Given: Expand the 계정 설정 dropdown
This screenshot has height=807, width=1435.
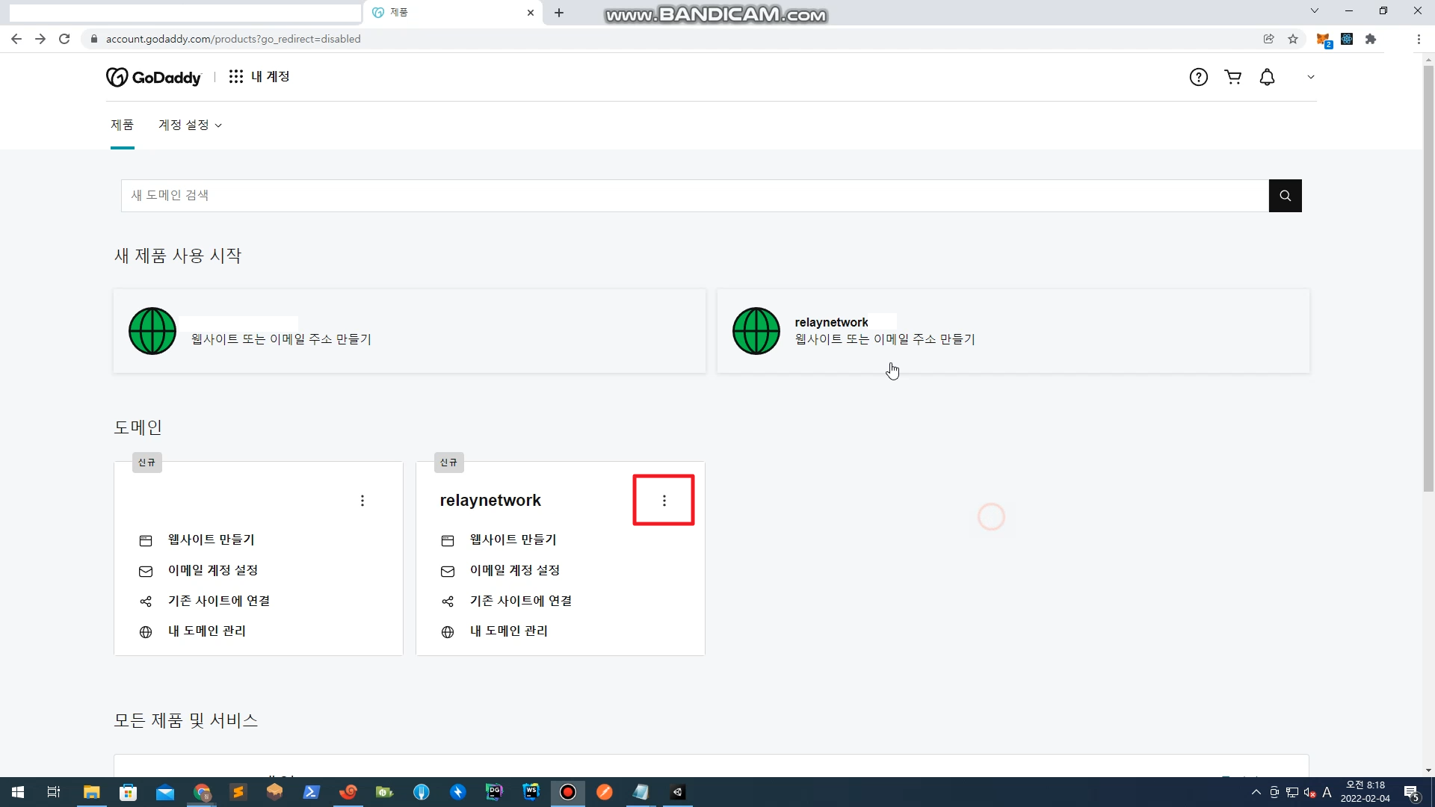Looking at the screenshot, I should (x=190, y=125).
